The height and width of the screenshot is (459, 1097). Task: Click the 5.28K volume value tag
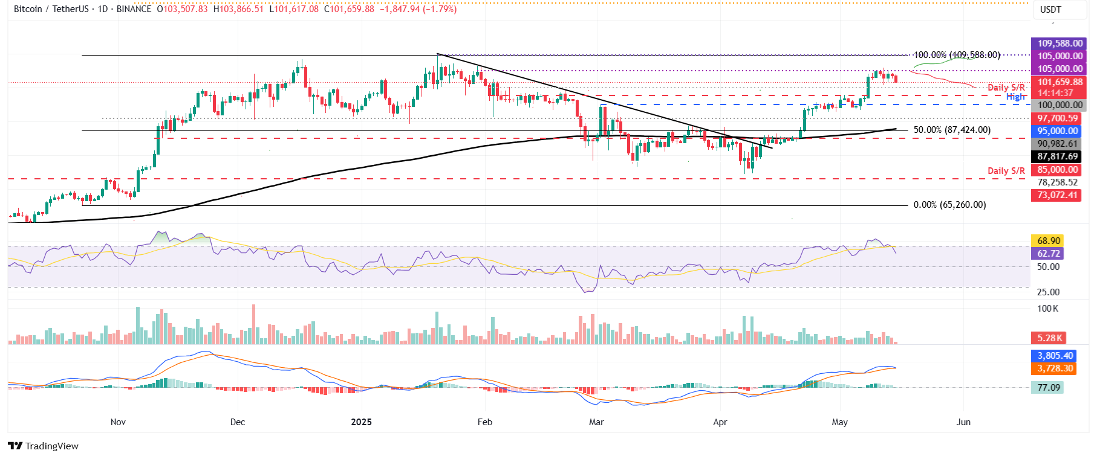1049,338
